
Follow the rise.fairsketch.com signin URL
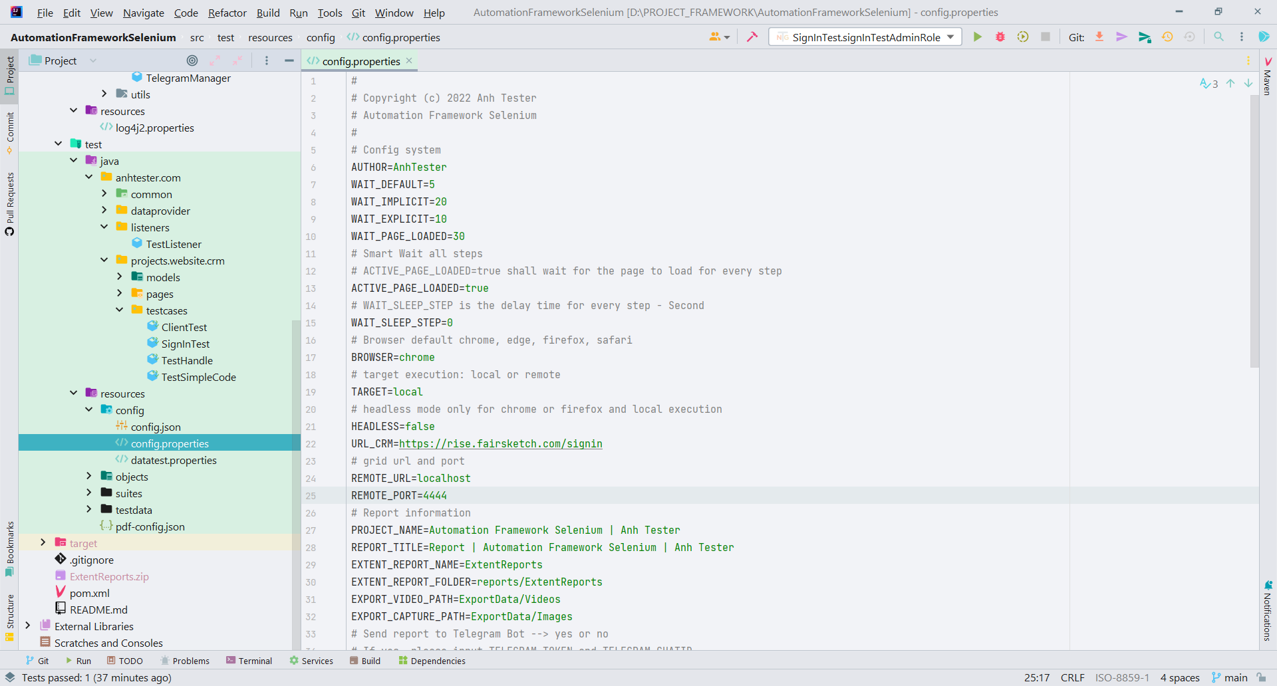coord(500,443)
